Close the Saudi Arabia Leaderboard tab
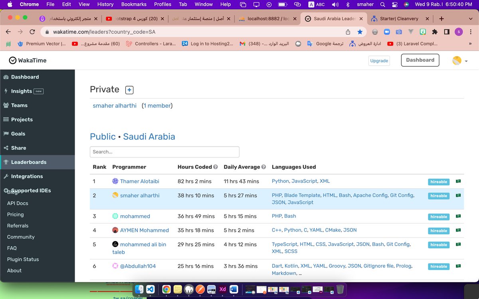 361,19
